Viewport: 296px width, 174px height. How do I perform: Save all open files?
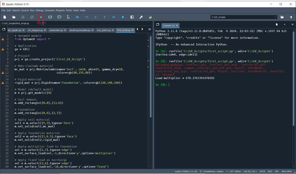pos(32,17)
